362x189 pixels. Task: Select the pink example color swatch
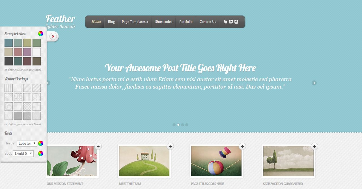coord(18,52)
